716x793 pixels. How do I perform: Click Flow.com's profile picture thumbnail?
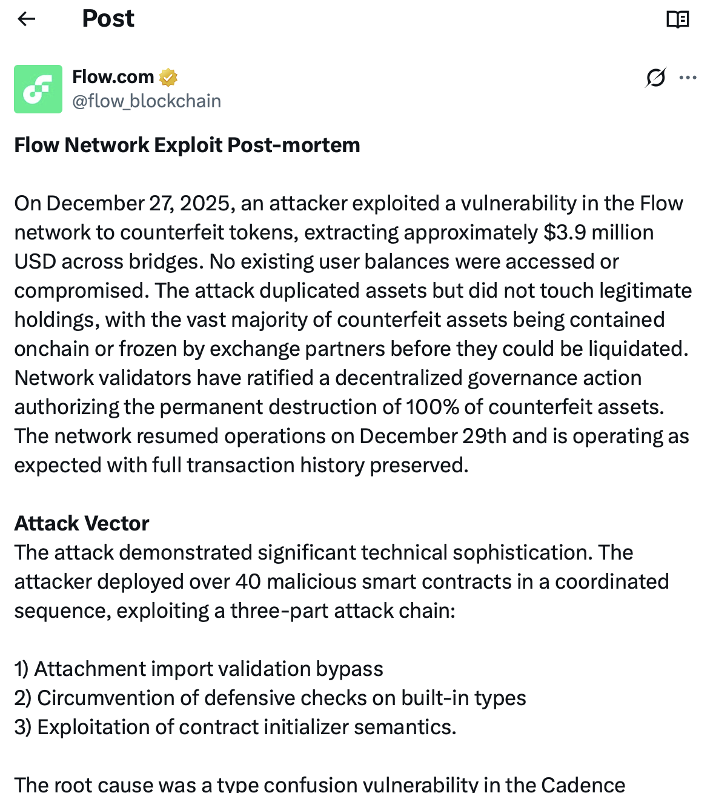click(38, 89)
